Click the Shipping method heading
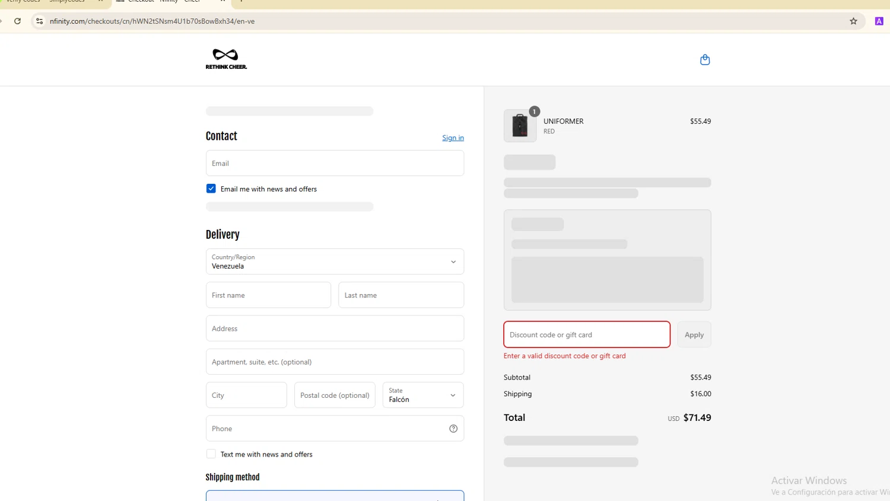 point(233,477)
